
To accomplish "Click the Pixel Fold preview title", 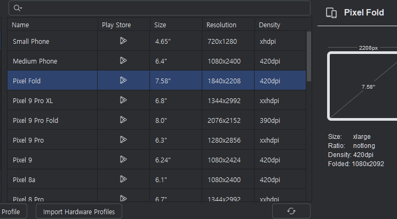I will tap(364, 12).
